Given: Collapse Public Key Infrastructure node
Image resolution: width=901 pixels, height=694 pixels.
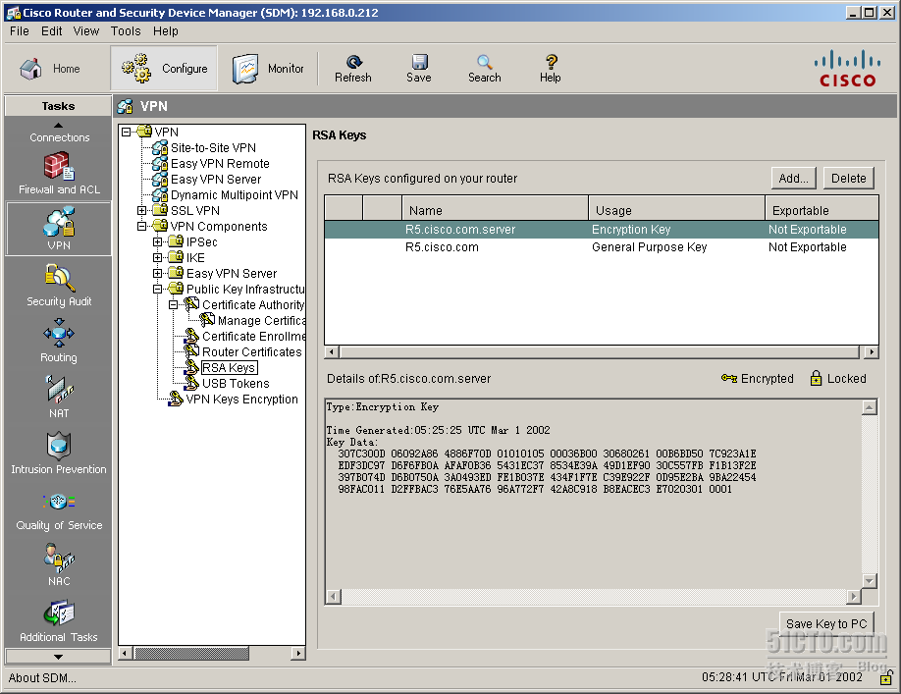Looking at the screenshot, I should click(157, 289).
